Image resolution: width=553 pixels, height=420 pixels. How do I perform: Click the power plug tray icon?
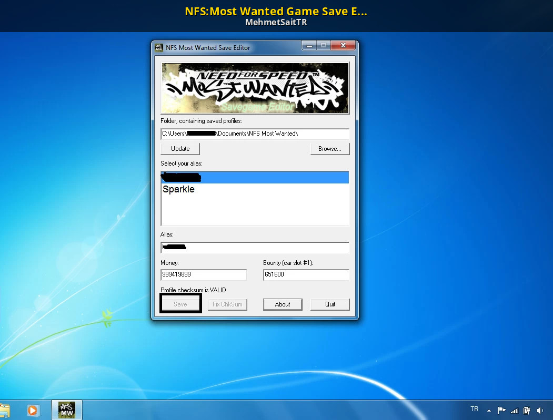(x=527, y=410)
